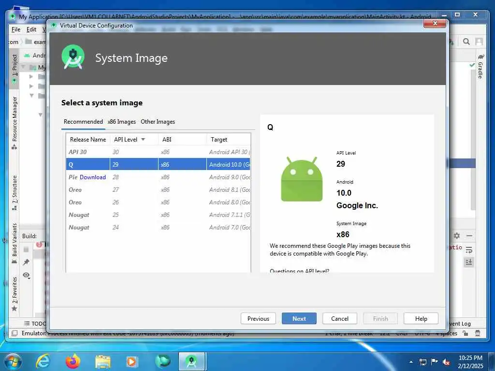Switch to the Other Images tab
Image resolution: width=495 pixels, height=371 pixels.
tap(158, 122)
